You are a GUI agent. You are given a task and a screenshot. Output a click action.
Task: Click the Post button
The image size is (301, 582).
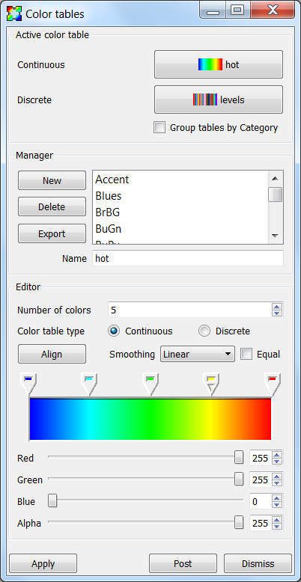coord(183,563)
